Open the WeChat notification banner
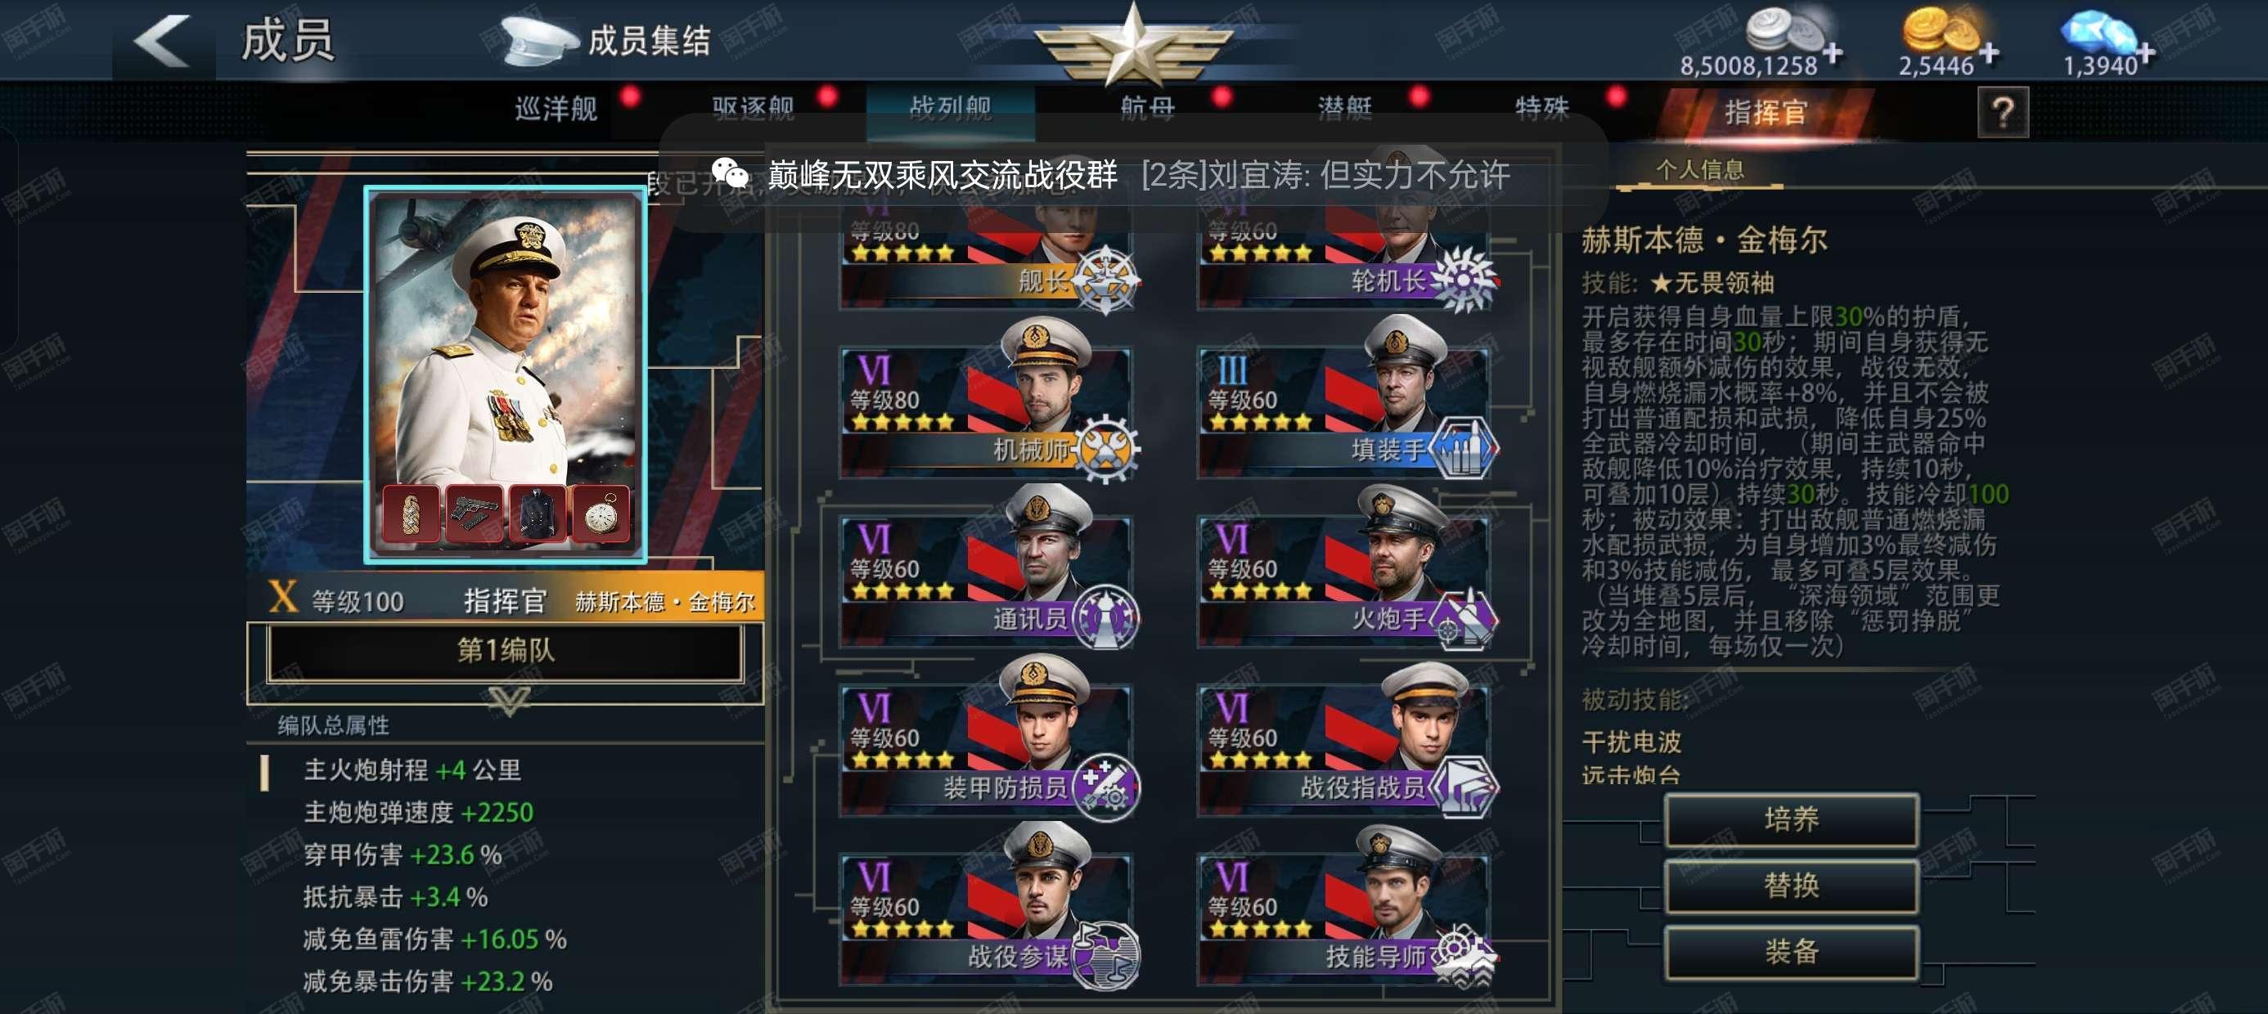 click(x=1133, y=173)
